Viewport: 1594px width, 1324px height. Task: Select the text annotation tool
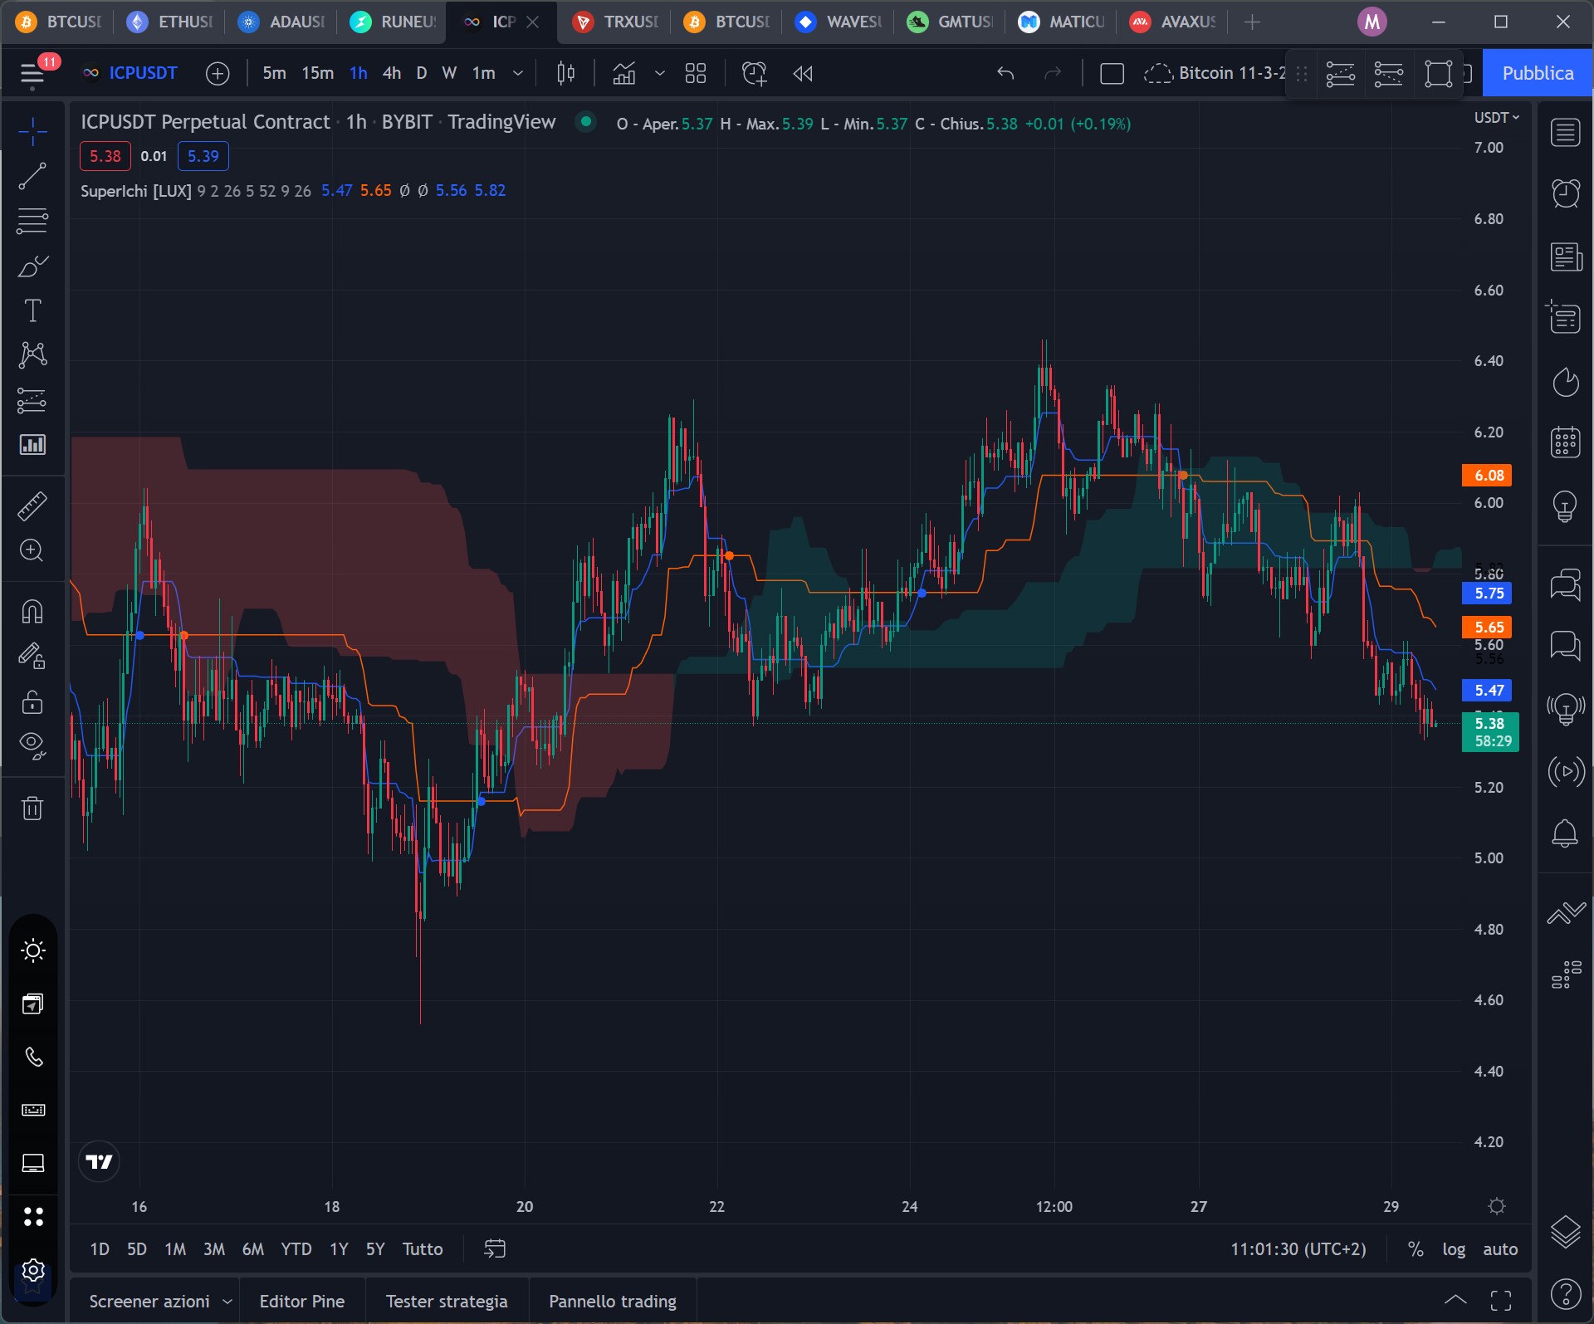click(x=32, y=310)
